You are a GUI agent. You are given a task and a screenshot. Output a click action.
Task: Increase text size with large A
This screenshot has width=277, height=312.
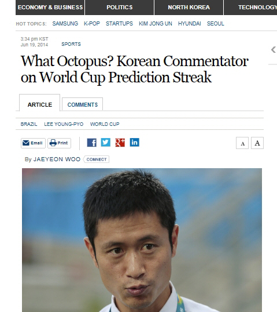pos(257,143)
